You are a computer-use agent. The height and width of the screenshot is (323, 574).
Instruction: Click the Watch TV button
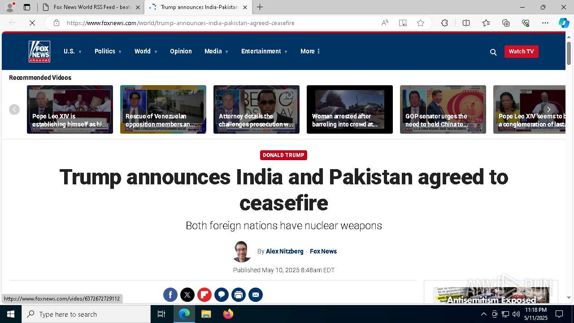click(x=521, y=52)
